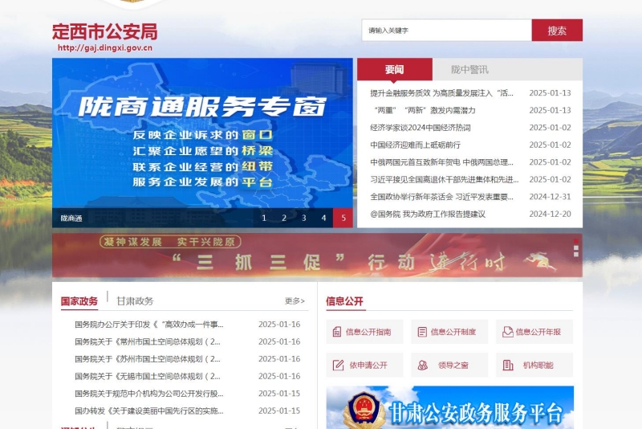
Task: Click the keyword search input field
Action: coord(446,31)
